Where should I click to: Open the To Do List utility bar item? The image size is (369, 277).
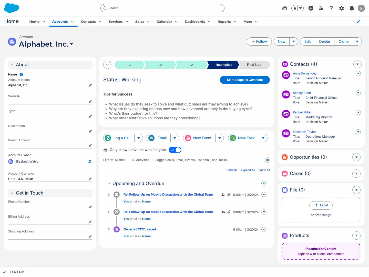pos(14,272)
